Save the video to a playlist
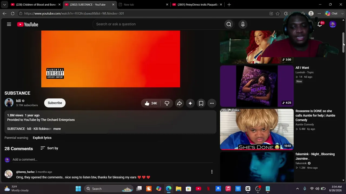This screenshot has width=346, height=194. pos(201,103)
